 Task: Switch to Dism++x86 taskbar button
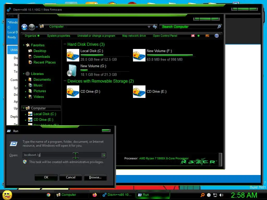pyautogui.click(x=118, y=195)
